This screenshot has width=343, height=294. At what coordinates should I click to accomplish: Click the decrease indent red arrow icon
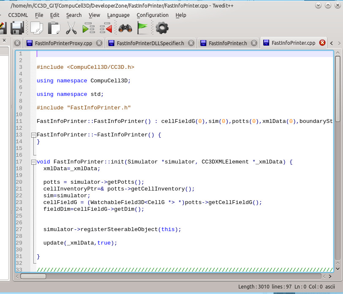tap(106, 28)
